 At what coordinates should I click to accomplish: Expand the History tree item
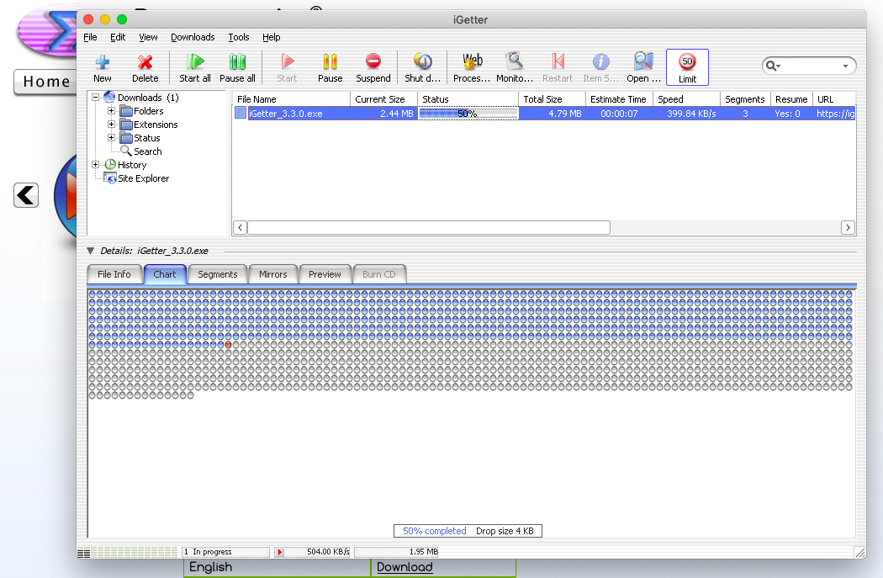click(x=95, y=164)
